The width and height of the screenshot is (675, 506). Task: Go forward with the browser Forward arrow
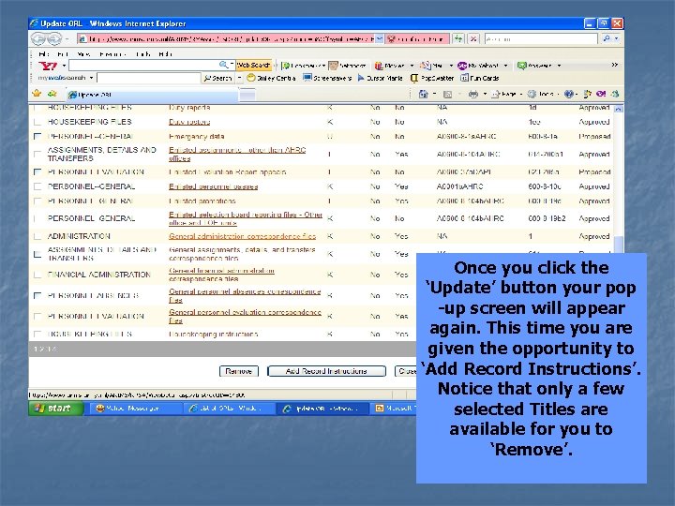(x=54, y=39)
